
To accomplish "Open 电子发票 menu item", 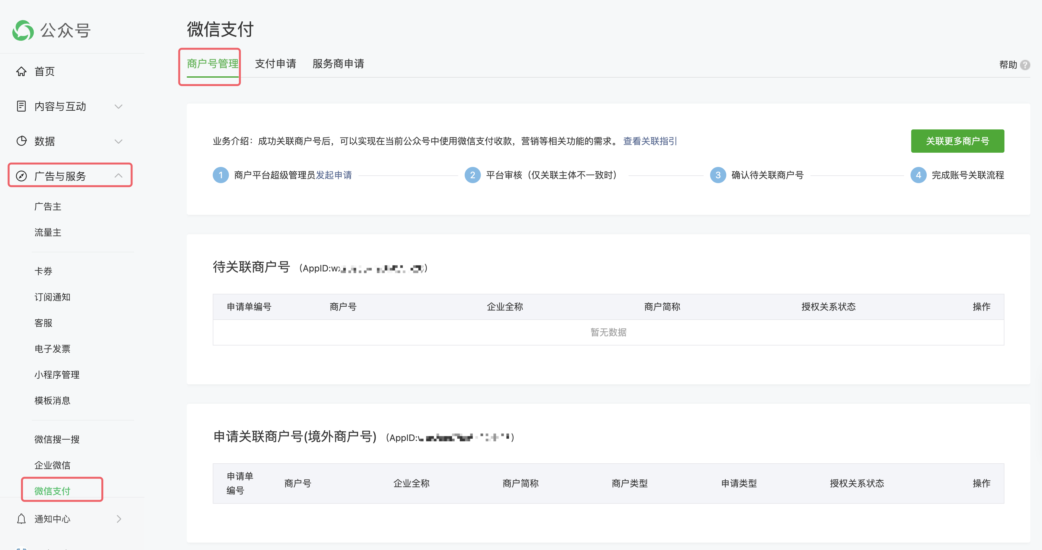I will [x=52, y=349].
